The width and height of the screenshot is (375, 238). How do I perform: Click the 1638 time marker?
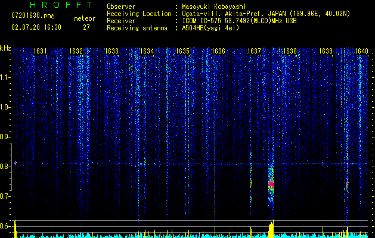pyautogui.click(x=290, y=51)
